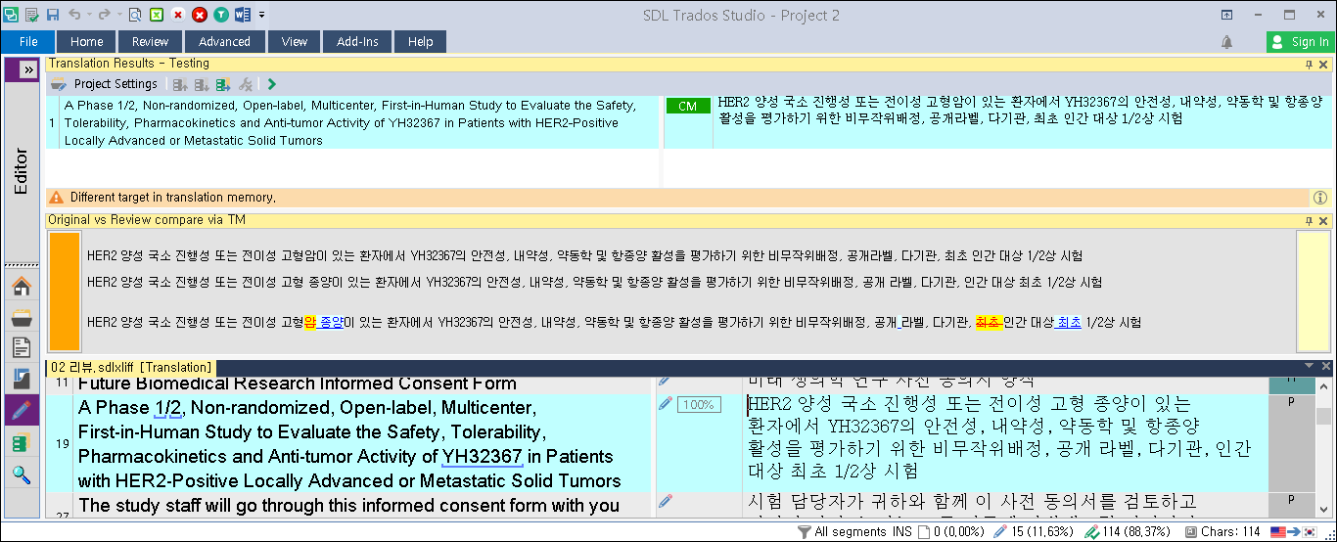Expand the navigation pane with chevron button
The height and width of the screenshot is (542, 1337).
(x=27, y=69)
